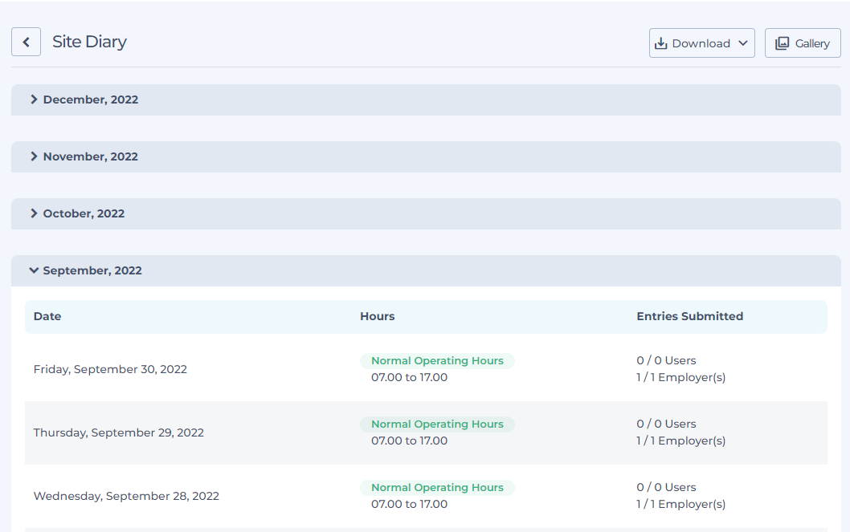Image resolution: width=850 pixels, height=532 pixels.
Task: Open the Download dropdown menu
Action: tap(701, 43)
